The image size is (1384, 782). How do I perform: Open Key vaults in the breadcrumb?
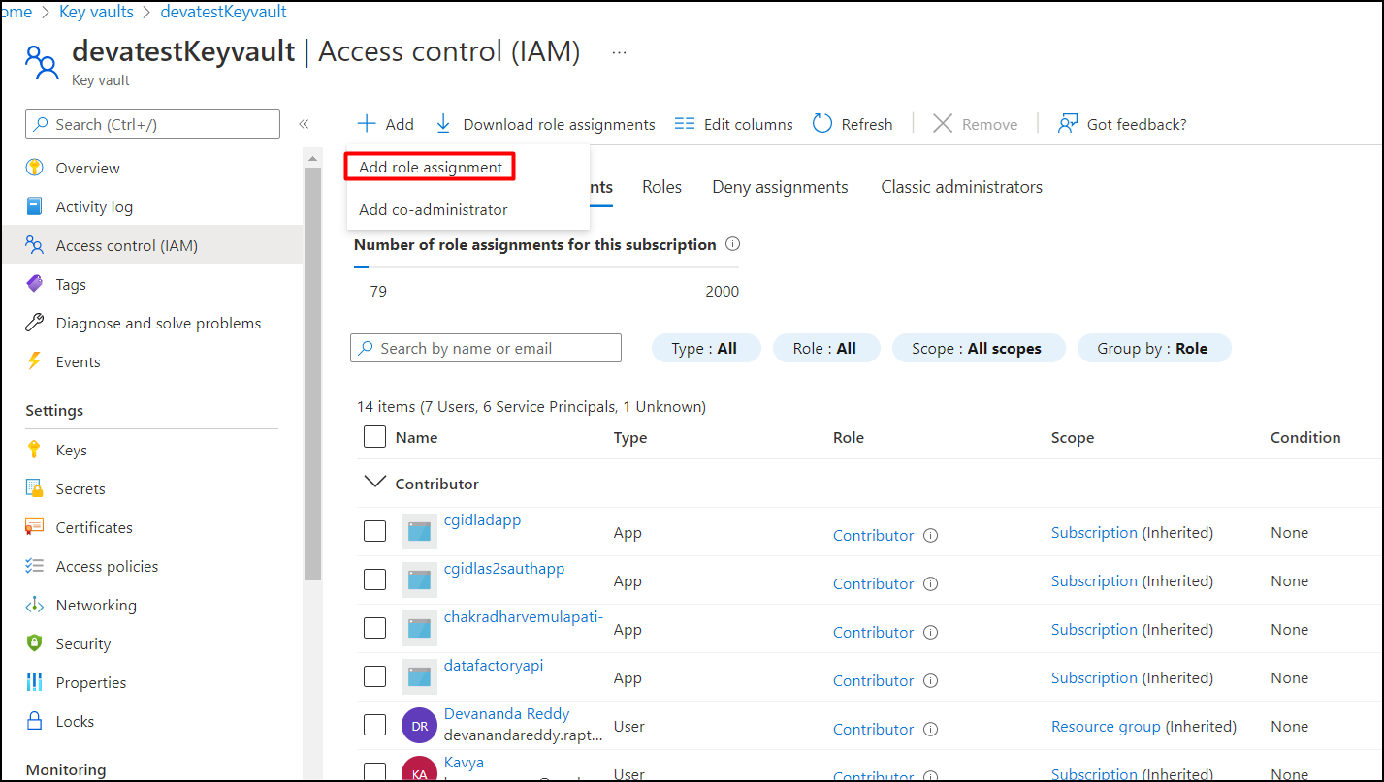coord(95,13)
